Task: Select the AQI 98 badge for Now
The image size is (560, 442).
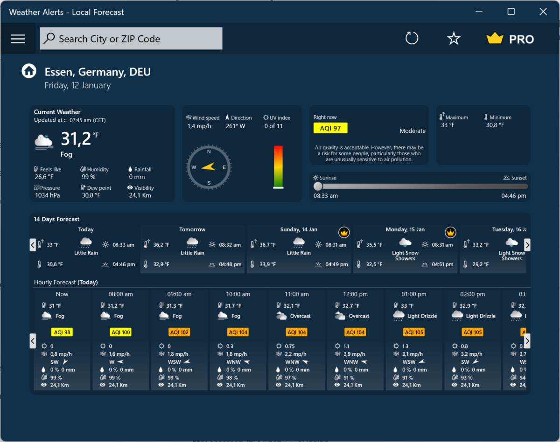Action: point(61,331)
